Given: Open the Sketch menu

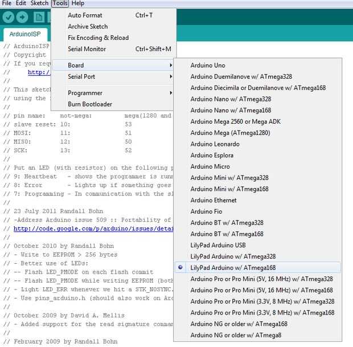Looking at the screenshot, I should pos(39,3).
